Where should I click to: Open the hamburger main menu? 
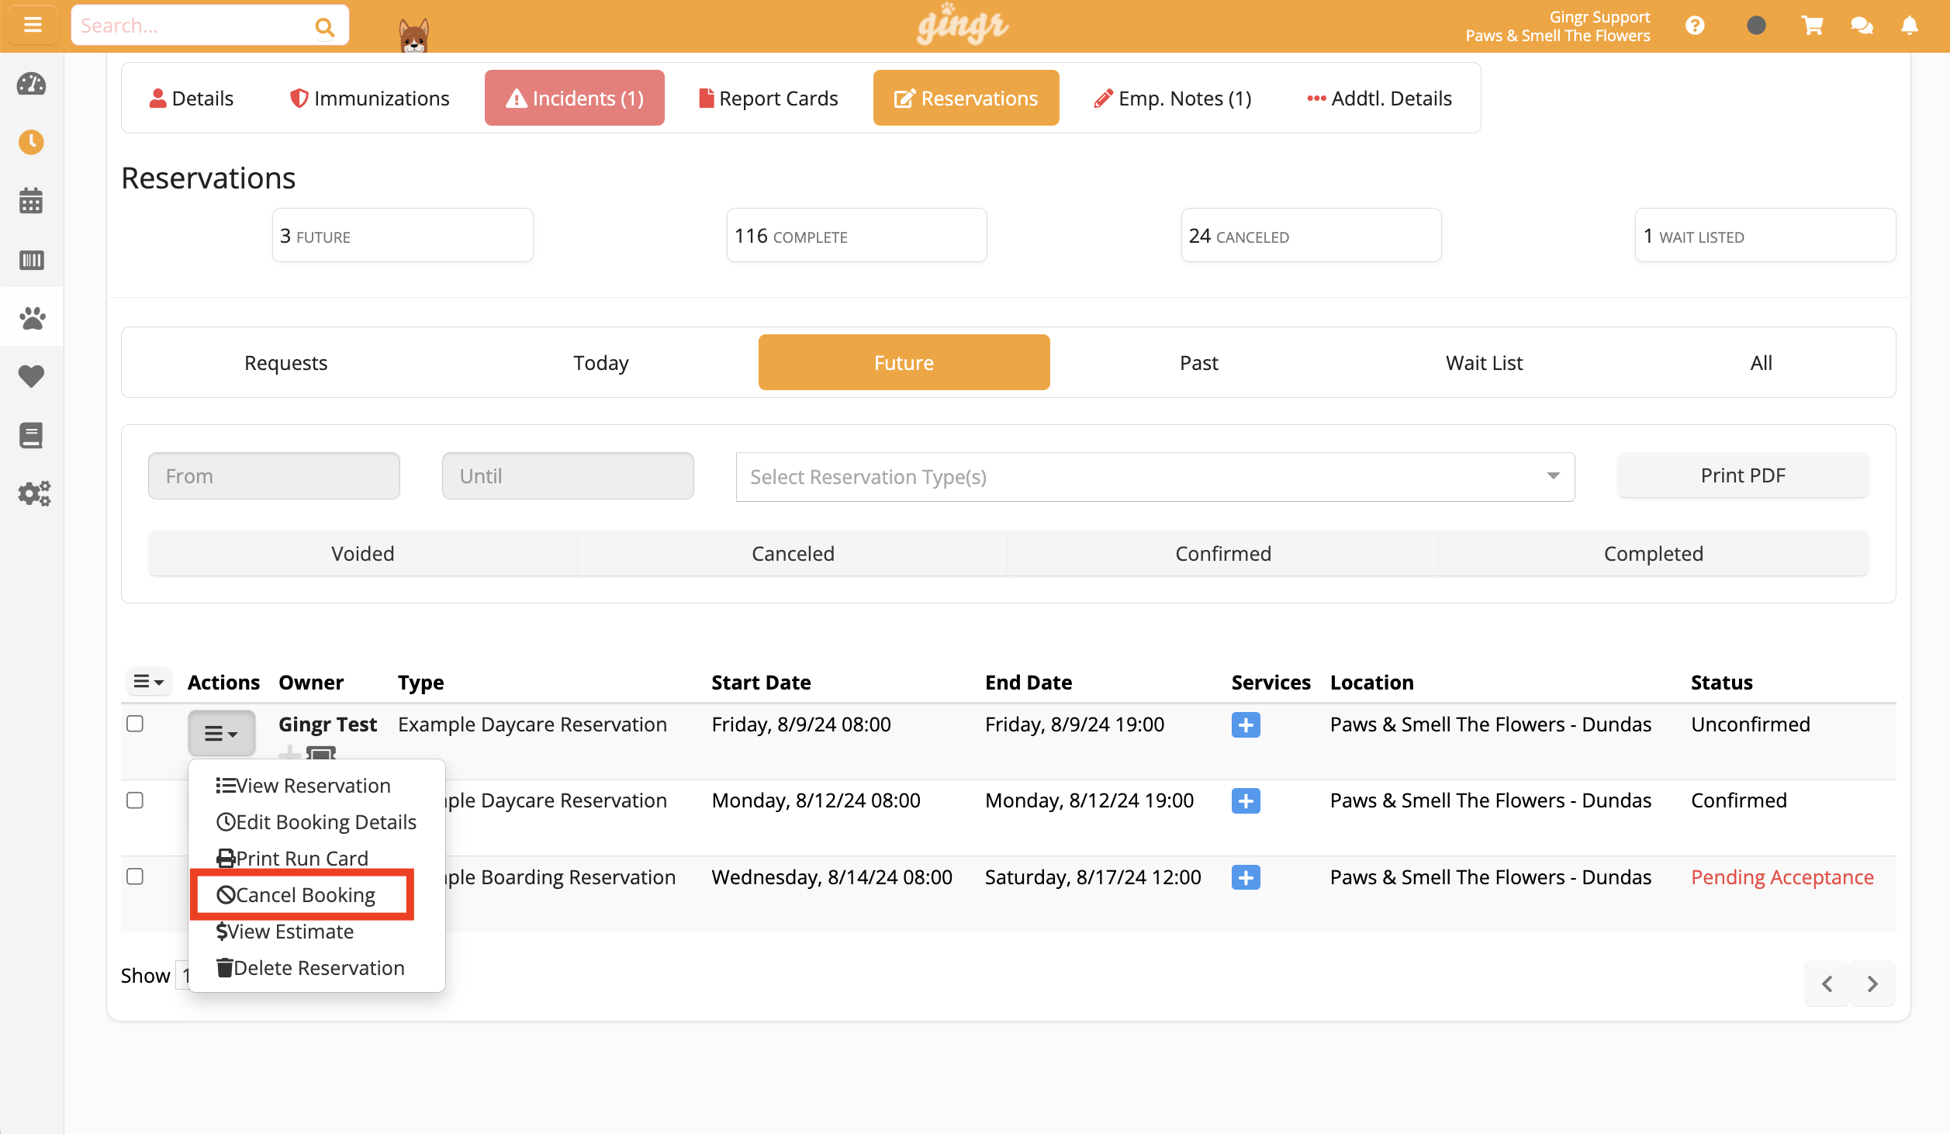click(32, 26)
